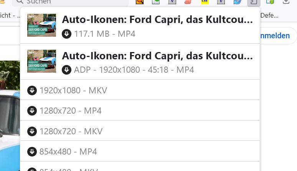Screen dimensions: 297x171
Task: Open the 'Defe...' bookmark on the right
Action: [x=271, y=15]
